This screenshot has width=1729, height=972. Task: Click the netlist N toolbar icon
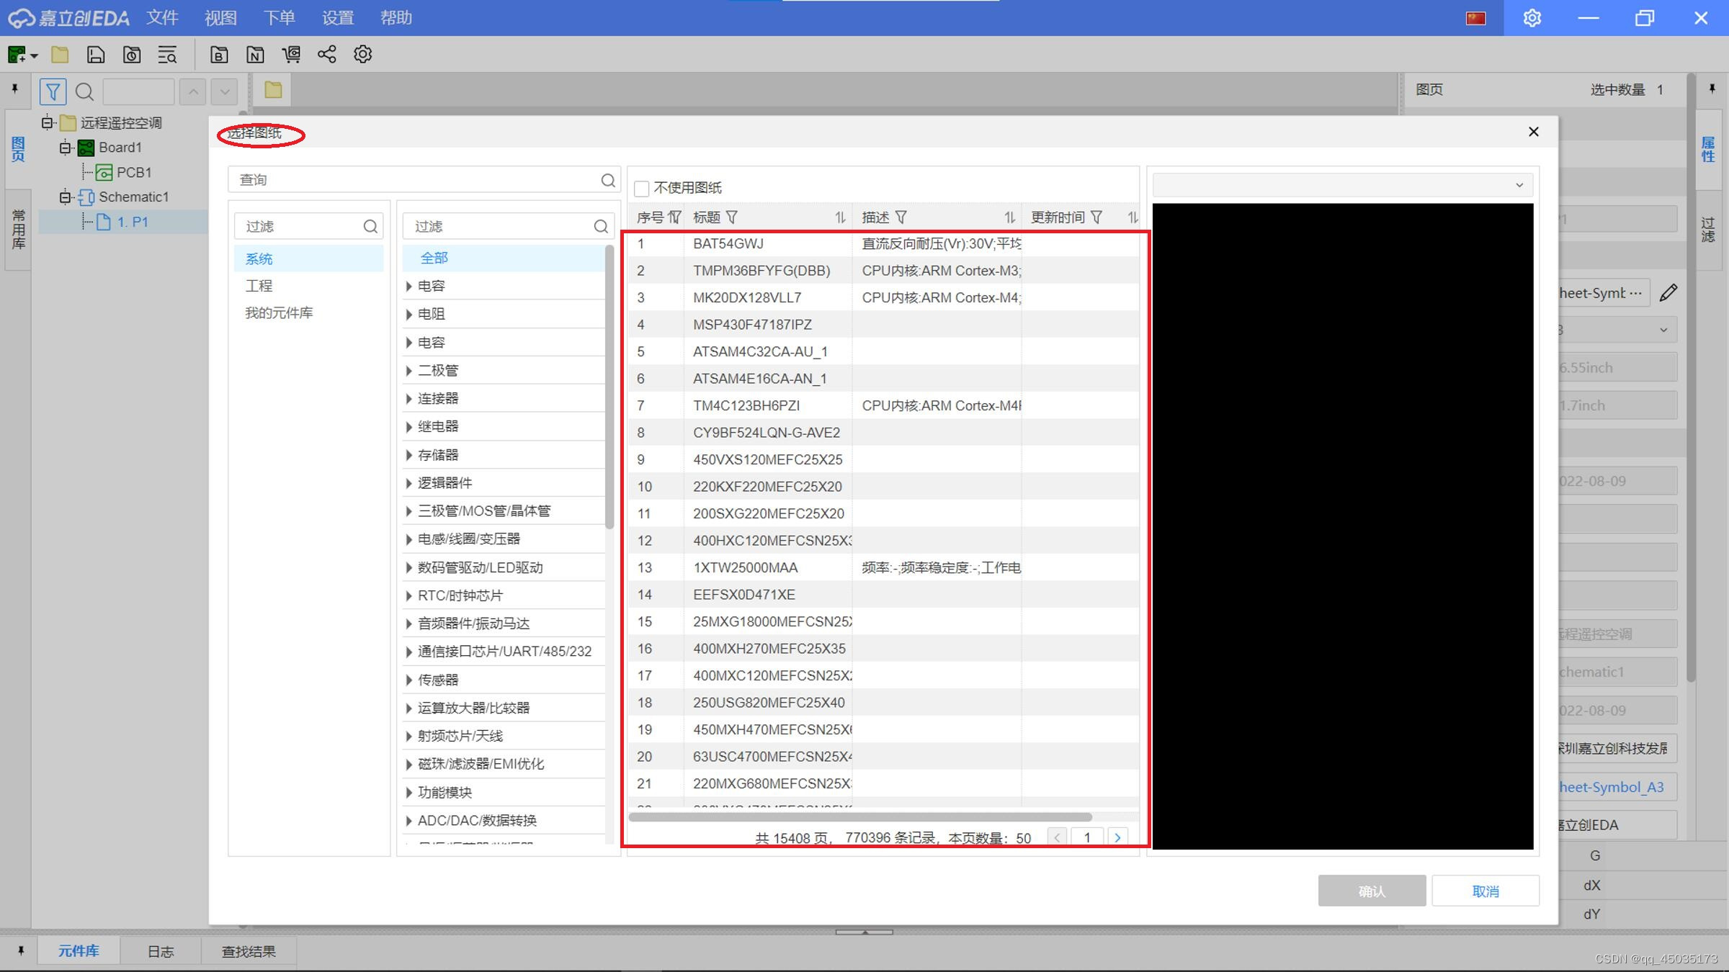[x=255, y=55]
